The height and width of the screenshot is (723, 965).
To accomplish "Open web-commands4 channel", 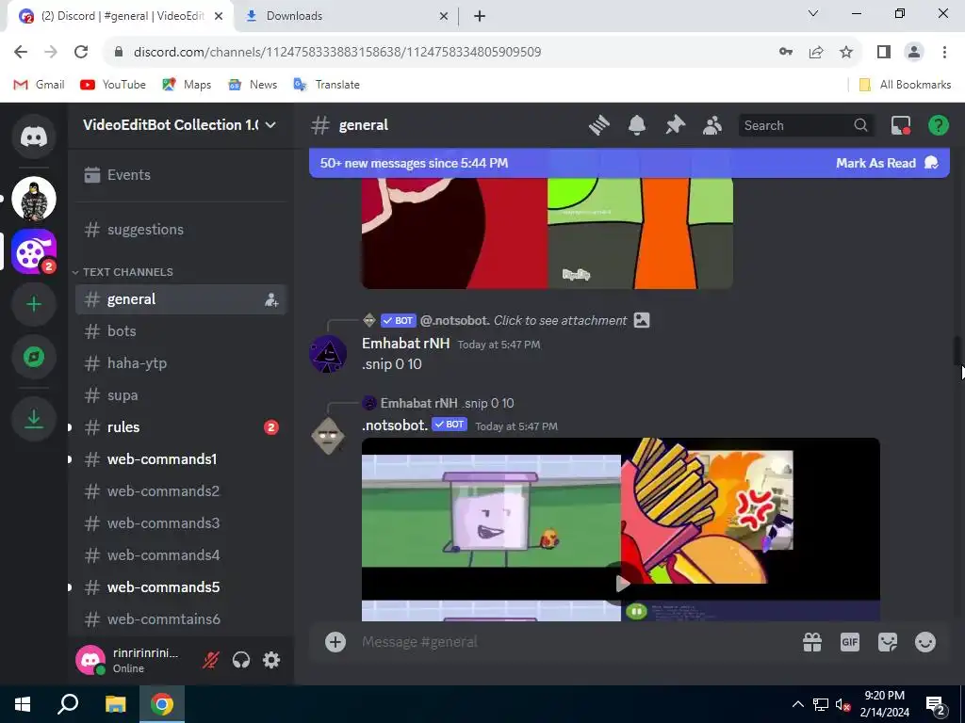I will pyautogui.click(x=181, y=555).
